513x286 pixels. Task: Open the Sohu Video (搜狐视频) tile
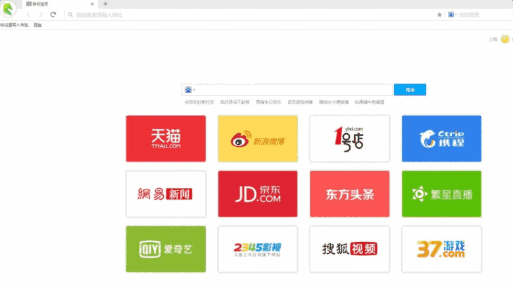click(x=349, y=249)
